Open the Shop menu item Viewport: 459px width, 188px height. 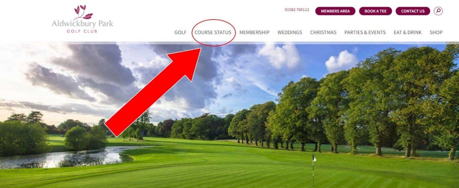click(436, 32)
